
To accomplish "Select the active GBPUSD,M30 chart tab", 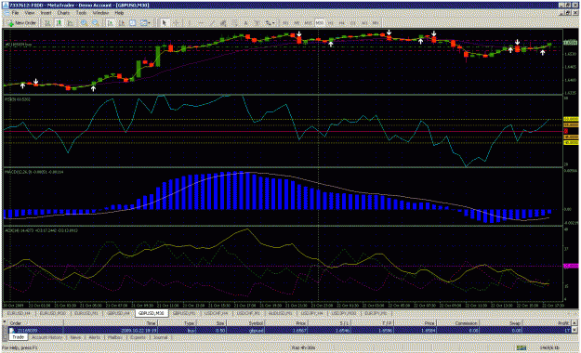I will tap(152, 313).
